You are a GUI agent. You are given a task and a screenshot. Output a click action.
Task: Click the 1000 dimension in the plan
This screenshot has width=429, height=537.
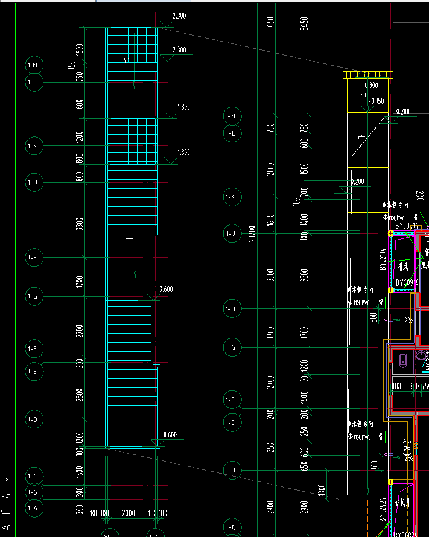(397, 386)
